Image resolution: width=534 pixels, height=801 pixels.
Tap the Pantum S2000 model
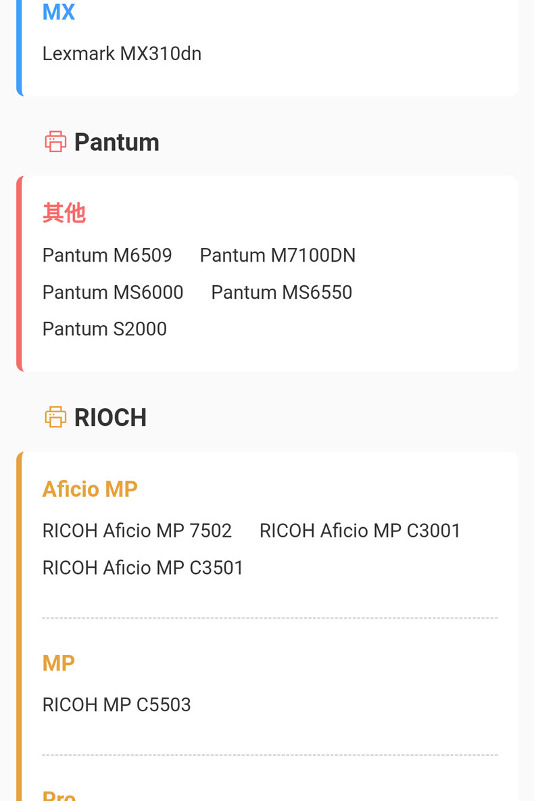click(104, 329)
